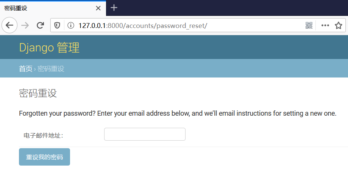This screenshot has width=348, height=172.
Task: Open the tracking protection shield icon
Action: pyautogui.click(x=58, y=25)
